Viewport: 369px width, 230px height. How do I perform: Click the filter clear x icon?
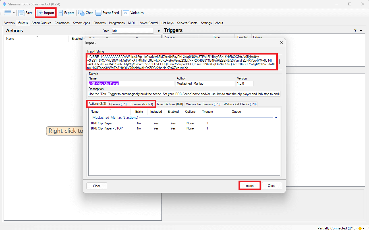click(x=159, y=31)
